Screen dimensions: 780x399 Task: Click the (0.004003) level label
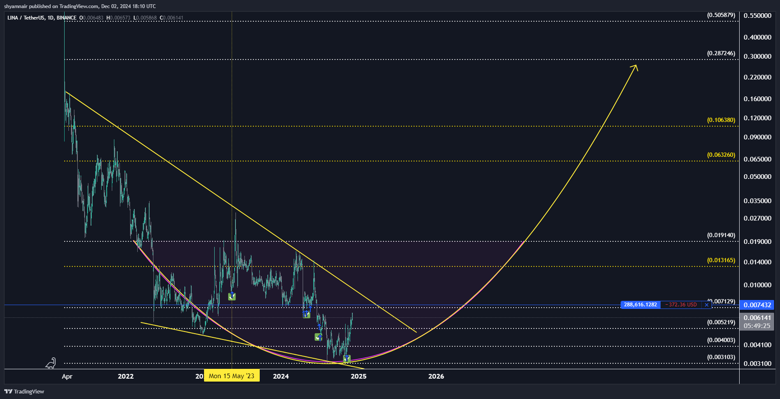(721, 340)
